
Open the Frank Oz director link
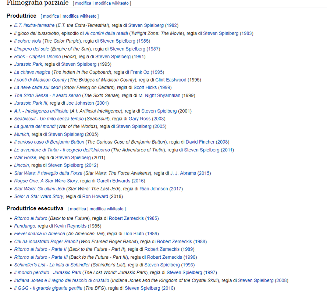[140, 72]
